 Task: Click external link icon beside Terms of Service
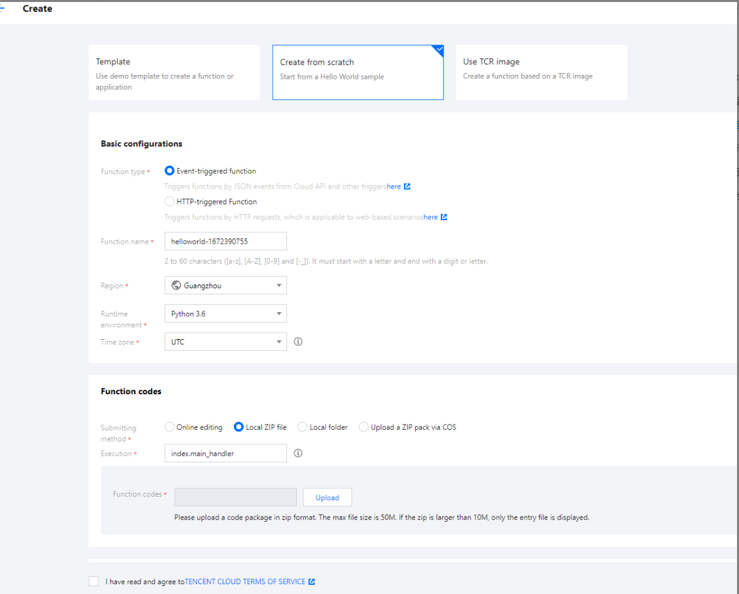point(311,582)
